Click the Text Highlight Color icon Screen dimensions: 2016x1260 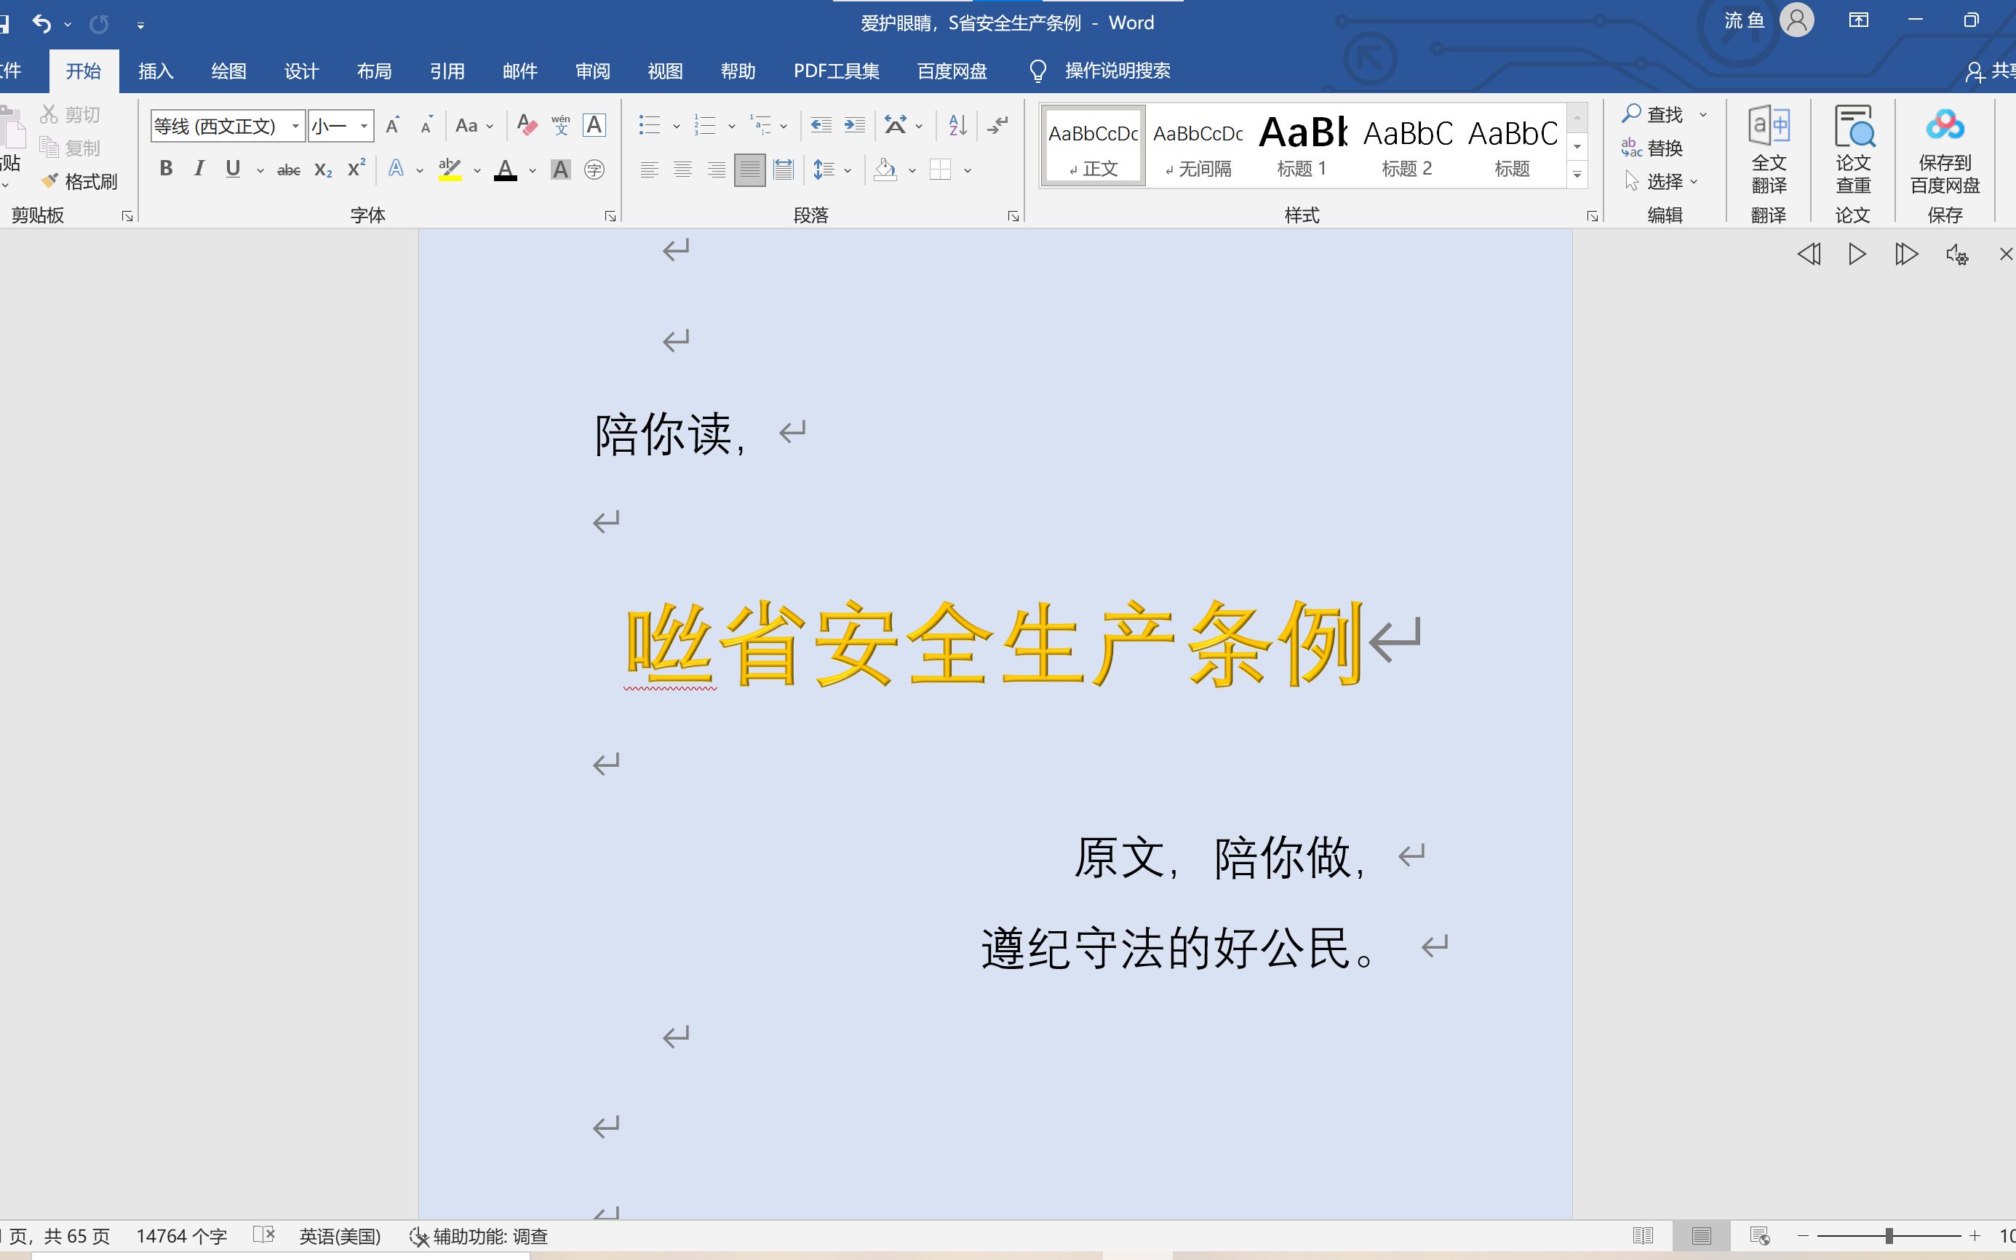pyautogui.click(x=451, y=170)
